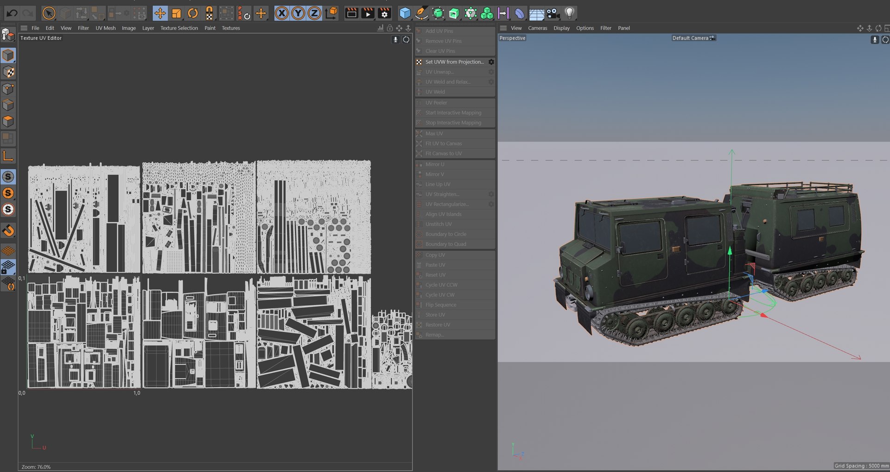Render the current view with clapperboard icon
Screen dimensions: 890x472
click(x=352, y=13)
